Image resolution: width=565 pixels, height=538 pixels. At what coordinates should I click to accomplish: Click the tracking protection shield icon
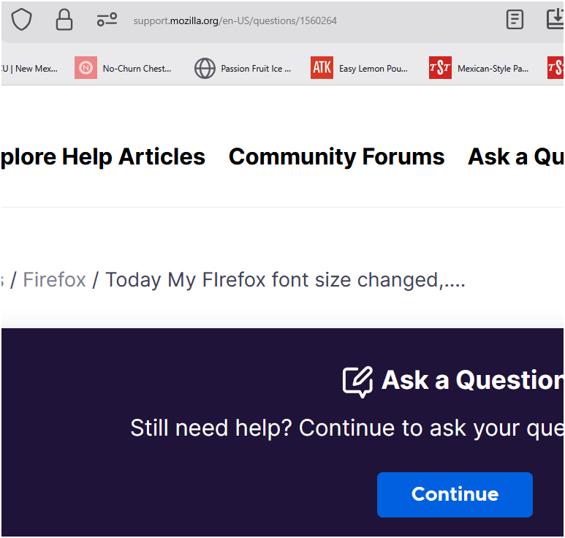pos(22,20)
